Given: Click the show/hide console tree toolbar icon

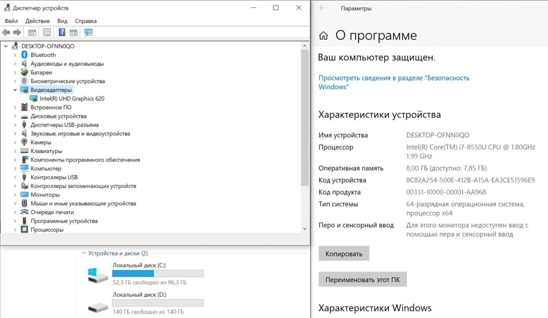Looking at the screenshot, I should pos(32,33).
